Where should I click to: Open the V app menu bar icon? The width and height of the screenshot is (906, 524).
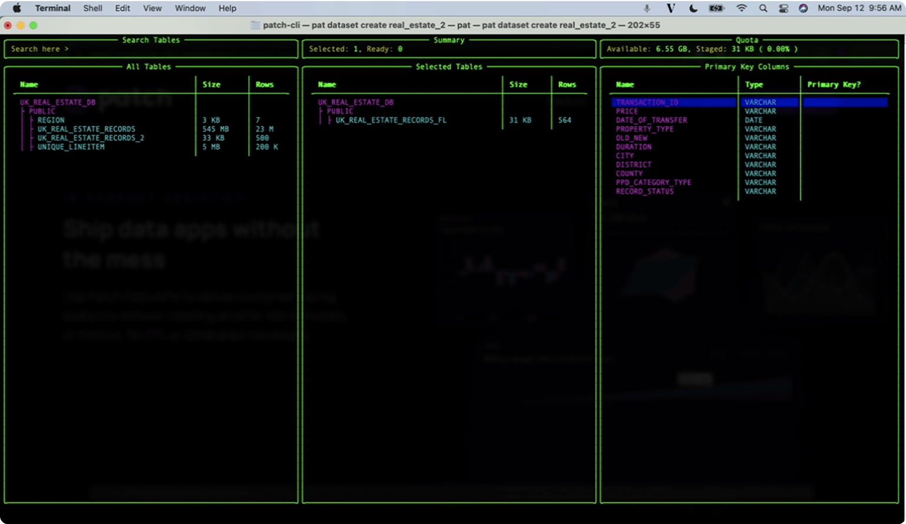pos(670,8)
